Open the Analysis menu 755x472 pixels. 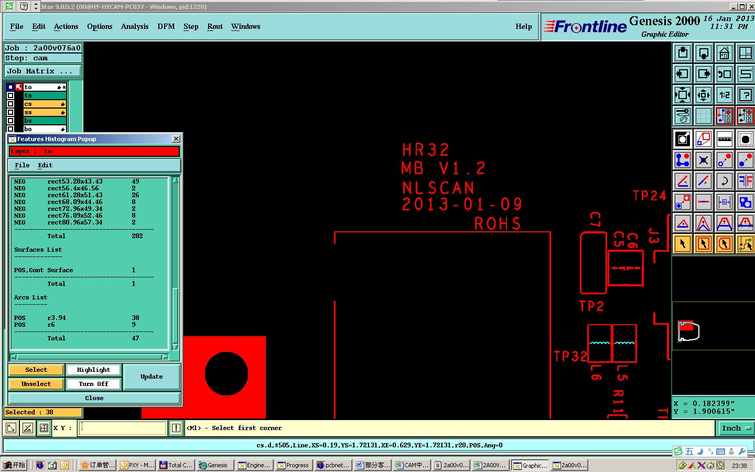coord(135,26)
